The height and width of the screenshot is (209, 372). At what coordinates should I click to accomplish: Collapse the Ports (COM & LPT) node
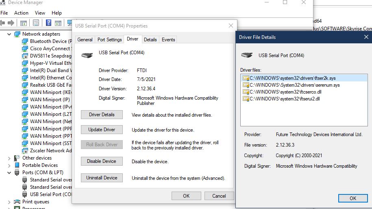click(x=9, y=173)
